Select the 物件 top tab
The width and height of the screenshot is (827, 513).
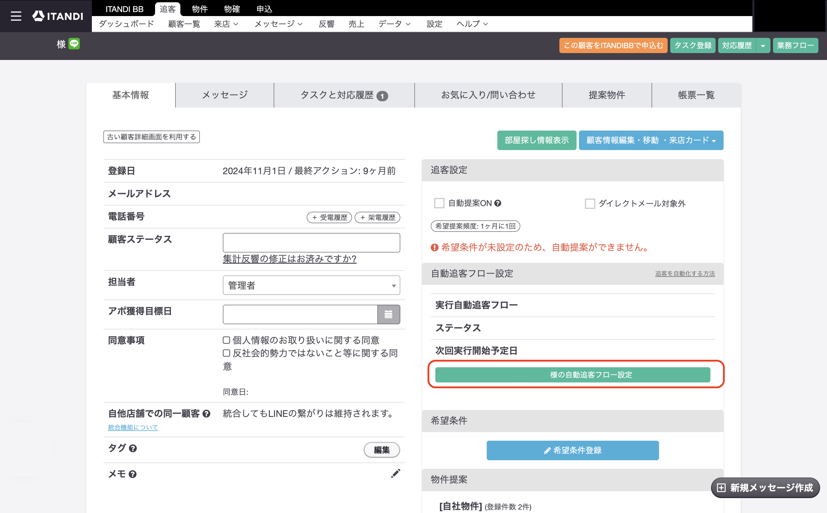click(200, 9)
